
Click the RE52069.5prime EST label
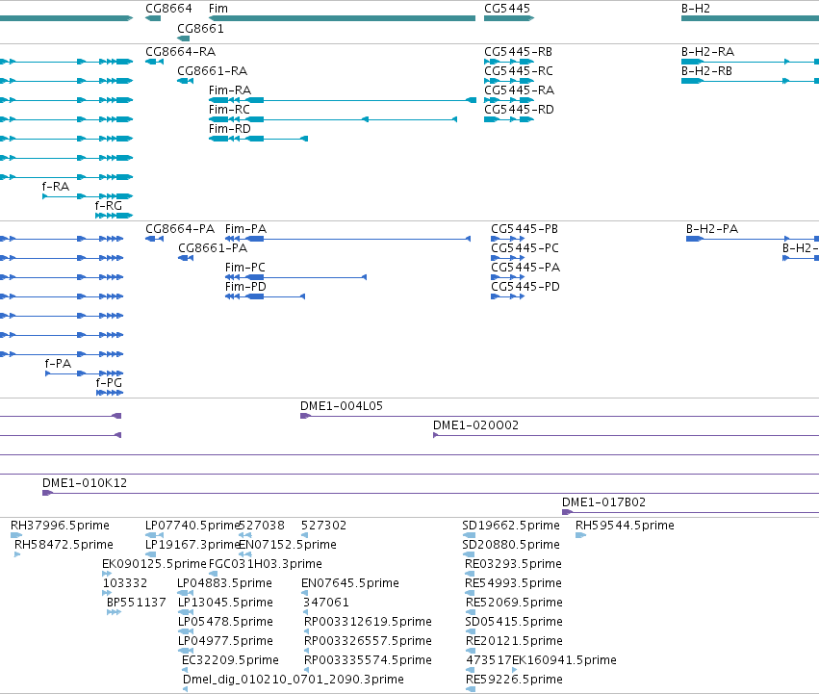[x=514, y=603]
